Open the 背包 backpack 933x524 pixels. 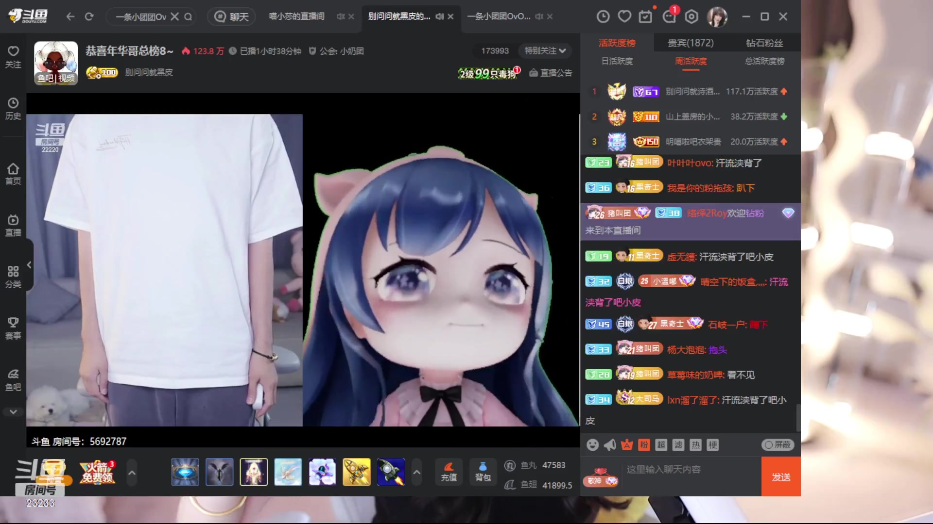483,472
